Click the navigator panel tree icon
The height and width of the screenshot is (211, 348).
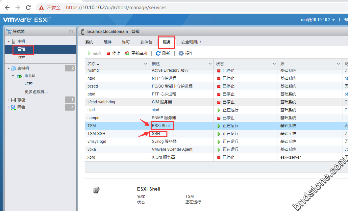point(9,32)
